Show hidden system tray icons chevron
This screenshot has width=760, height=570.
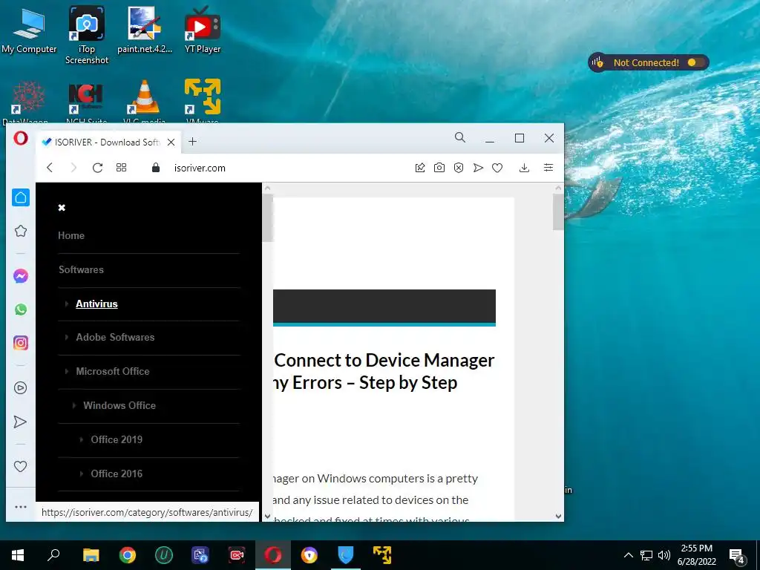[x=628, y=555]
